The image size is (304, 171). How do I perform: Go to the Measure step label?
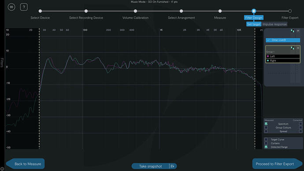pos(220,18)
